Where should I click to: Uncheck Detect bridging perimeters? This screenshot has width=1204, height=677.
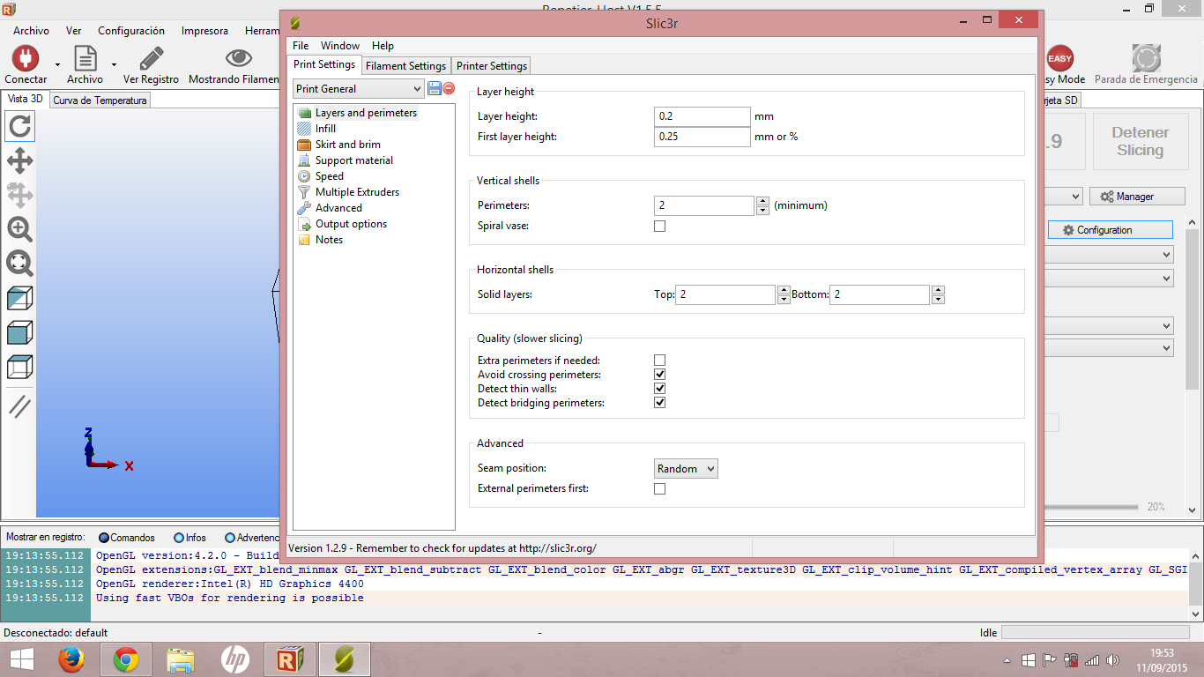(x=659, y=403)
